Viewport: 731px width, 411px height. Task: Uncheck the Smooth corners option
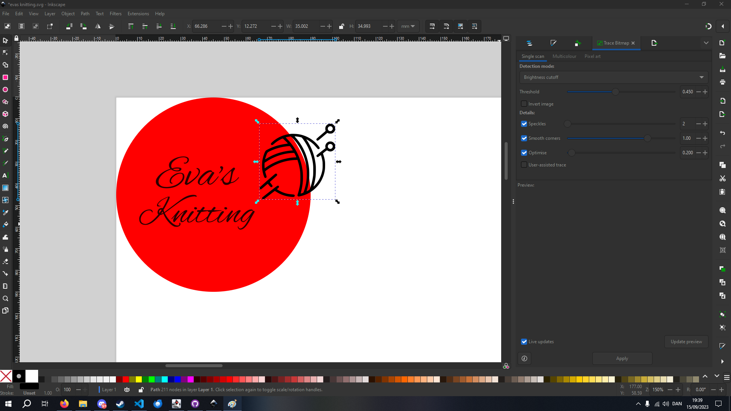point(524,138)
